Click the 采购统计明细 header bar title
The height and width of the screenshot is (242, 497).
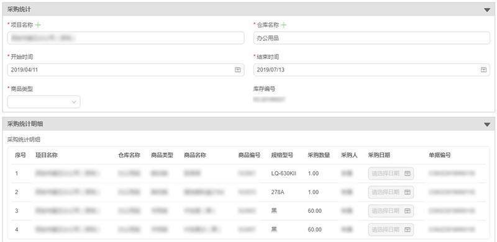point(25,125)
